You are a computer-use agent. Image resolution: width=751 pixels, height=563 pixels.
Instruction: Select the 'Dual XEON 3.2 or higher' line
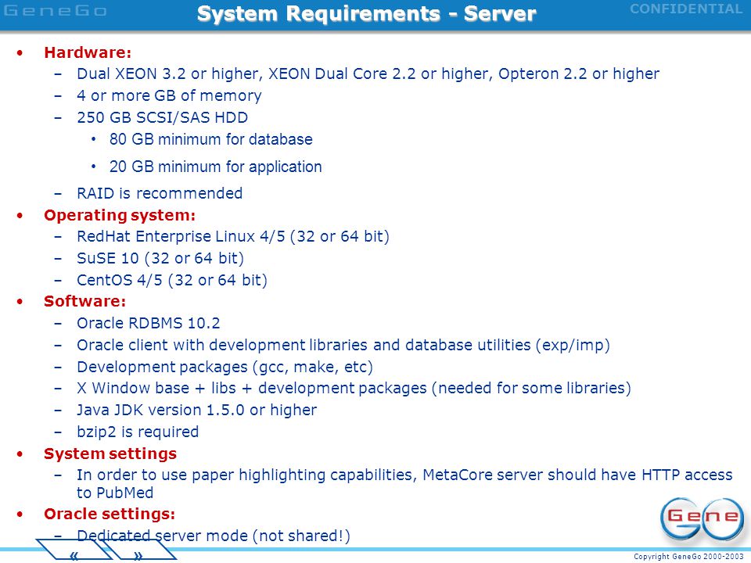click(368, 74)
